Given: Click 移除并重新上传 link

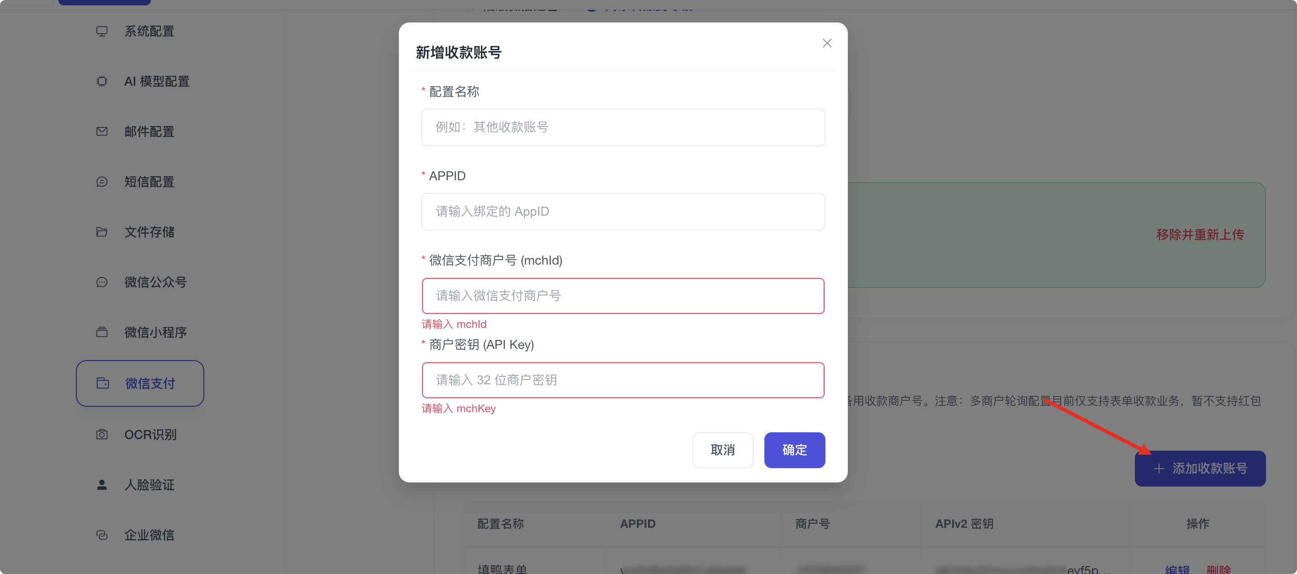Looking at the screenshot, I should [1200, 235].
